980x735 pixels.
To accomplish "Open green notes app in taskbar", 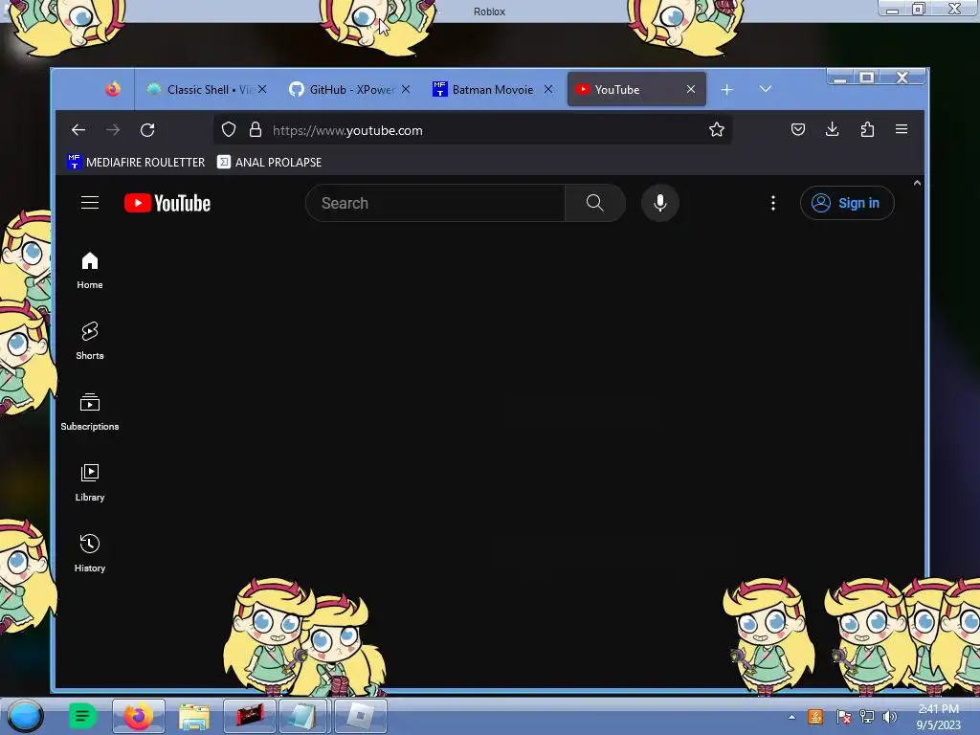I will 82,716.
